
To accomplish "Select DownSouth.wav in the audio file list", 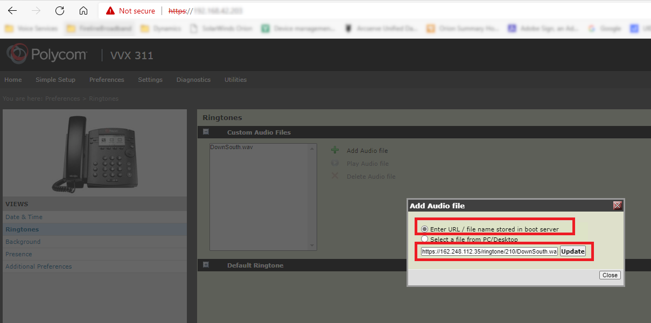I will 232,147.
